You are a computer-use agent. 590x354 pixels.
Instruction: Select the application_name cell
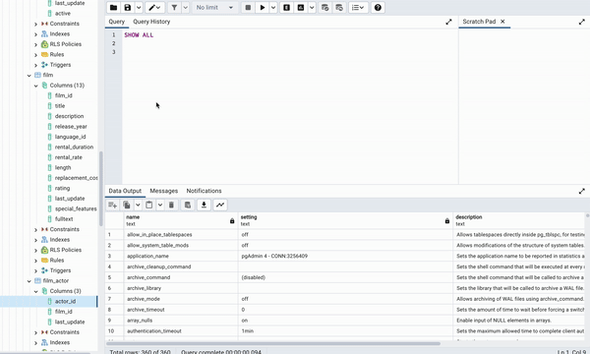coord(181,256)
